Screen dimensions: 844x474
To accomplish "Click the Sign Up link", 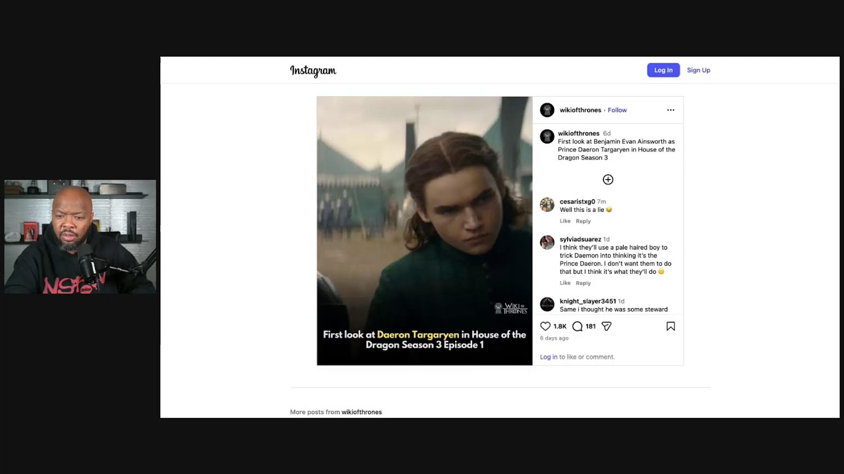I will 698,70.
